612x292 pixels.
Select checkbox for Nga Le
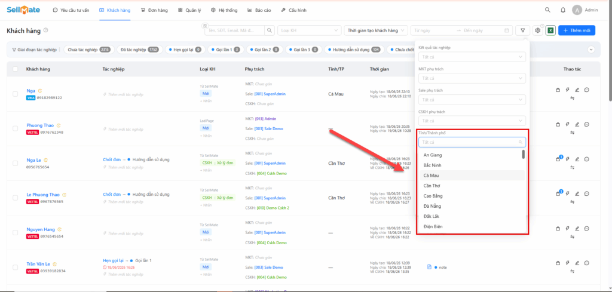[x=15, y=163]
